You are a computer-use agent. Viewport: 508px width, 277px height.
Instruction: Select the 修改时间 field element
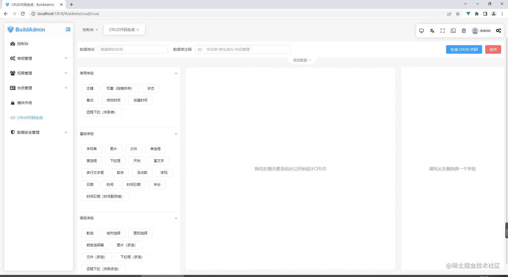[114, 100]
